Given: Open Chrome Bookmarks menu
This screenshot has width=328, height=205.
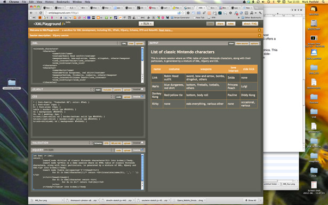Looking at the screenshot, I should click(x=63, y=2).
